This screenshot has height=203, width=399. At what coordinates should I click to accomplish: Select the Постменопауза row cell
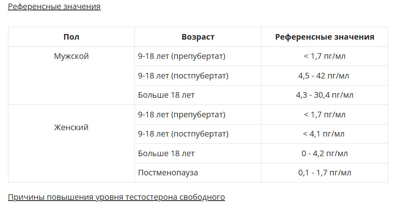pyautogui.click(x=198, y=173)
